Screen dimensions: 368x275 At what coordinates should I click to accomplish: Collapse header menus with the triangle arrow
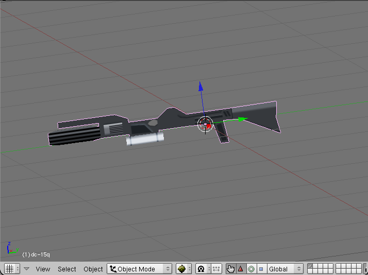tap(26, 269)
